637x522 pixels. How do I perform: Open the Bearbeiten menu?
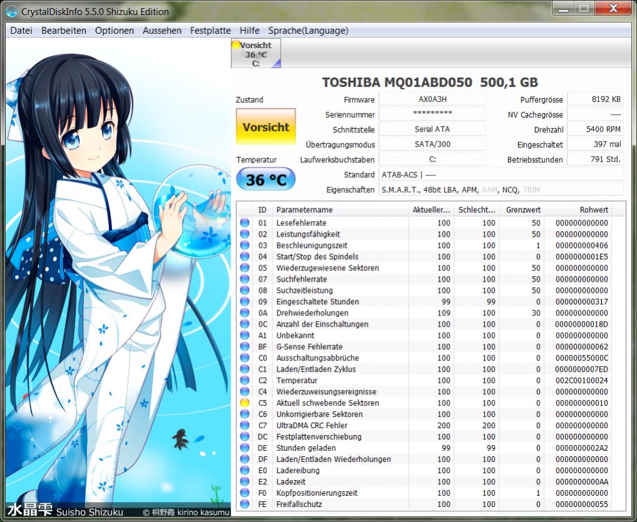[64, 31]
